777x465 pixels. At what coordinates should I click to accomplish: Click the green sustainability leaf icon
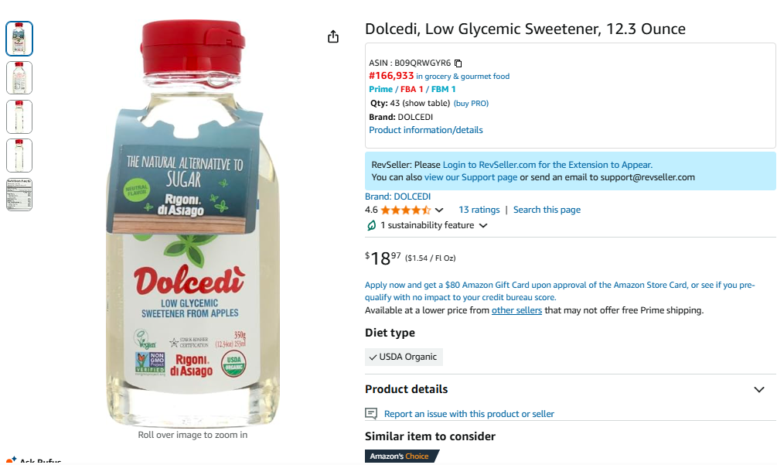pos(371,226)
